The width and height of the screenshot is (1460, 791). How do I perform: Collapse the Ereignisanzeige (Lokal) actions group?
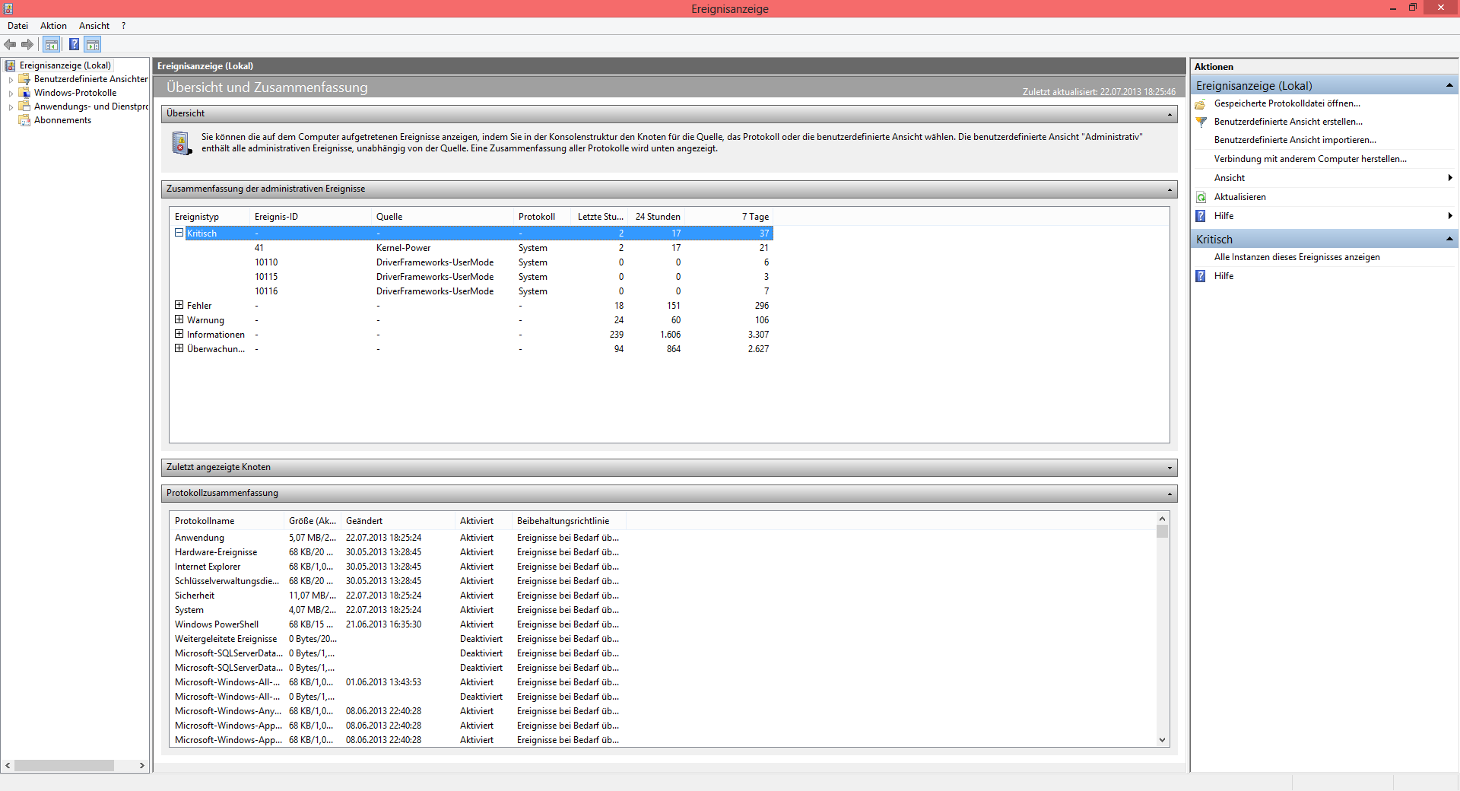pos(1449,85)
